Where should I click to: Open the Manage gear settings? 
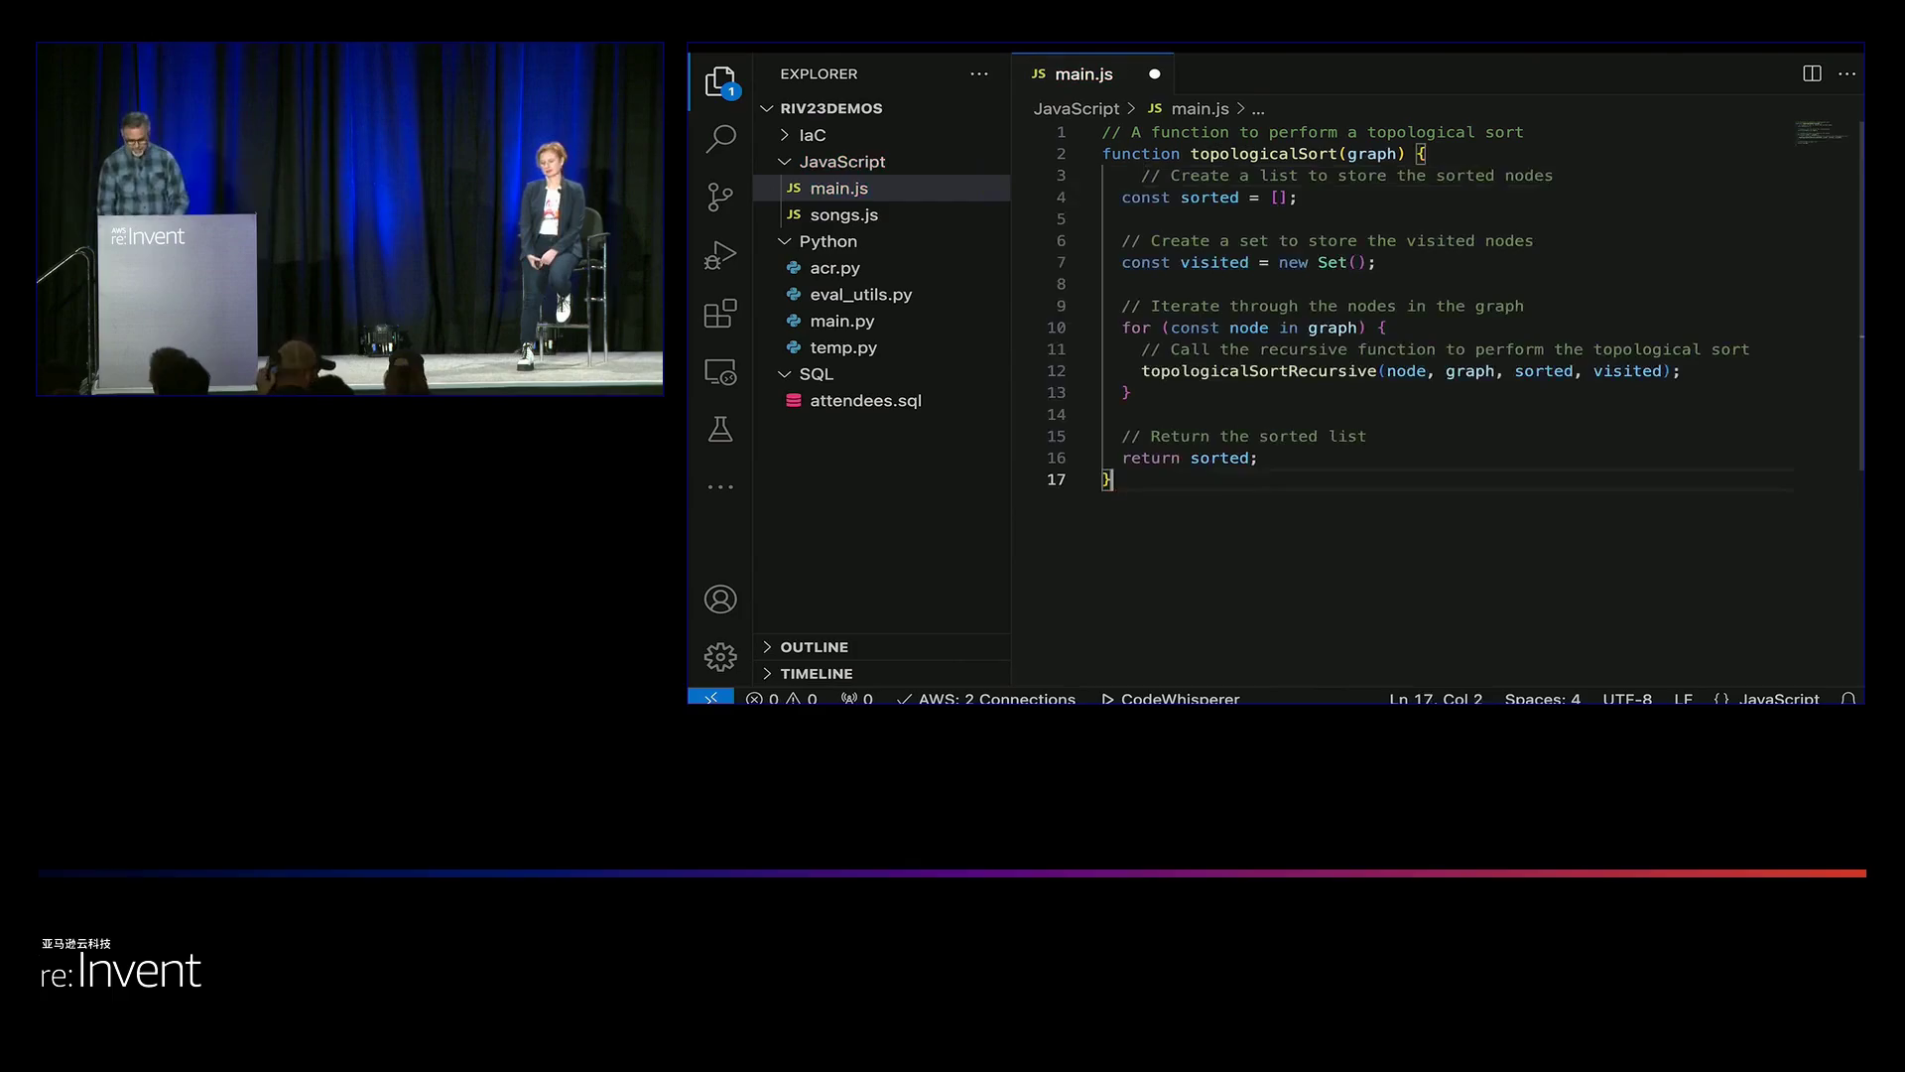720,657
